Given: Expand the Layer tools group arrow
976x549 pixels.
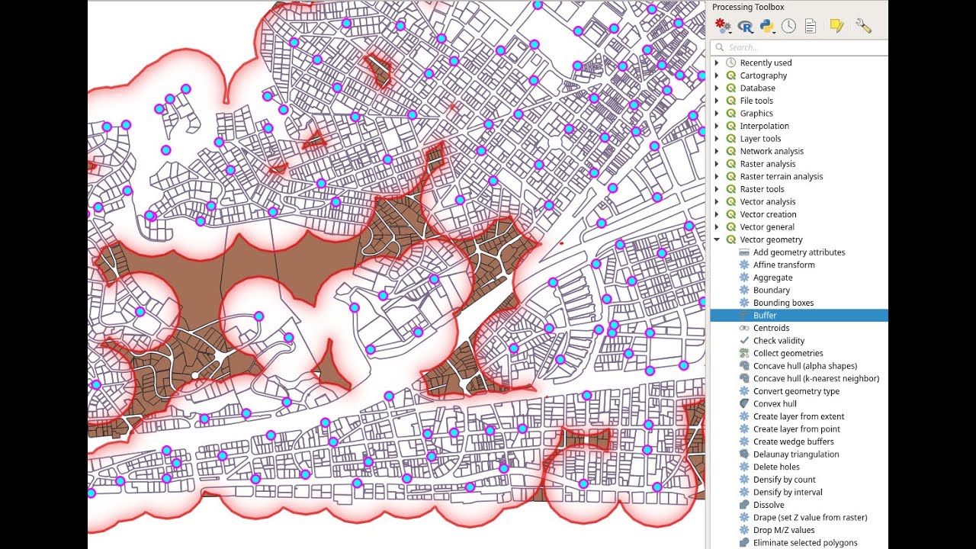Looking at the screenshot, I should [x=717, y=139].
